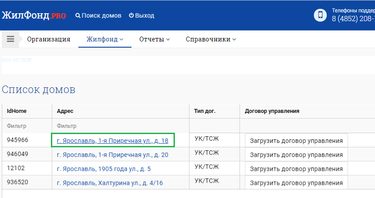Click the ЖилФонд.PRO logo
The height and width of the screenshot is (198, 375).
[x=34, y=15]
